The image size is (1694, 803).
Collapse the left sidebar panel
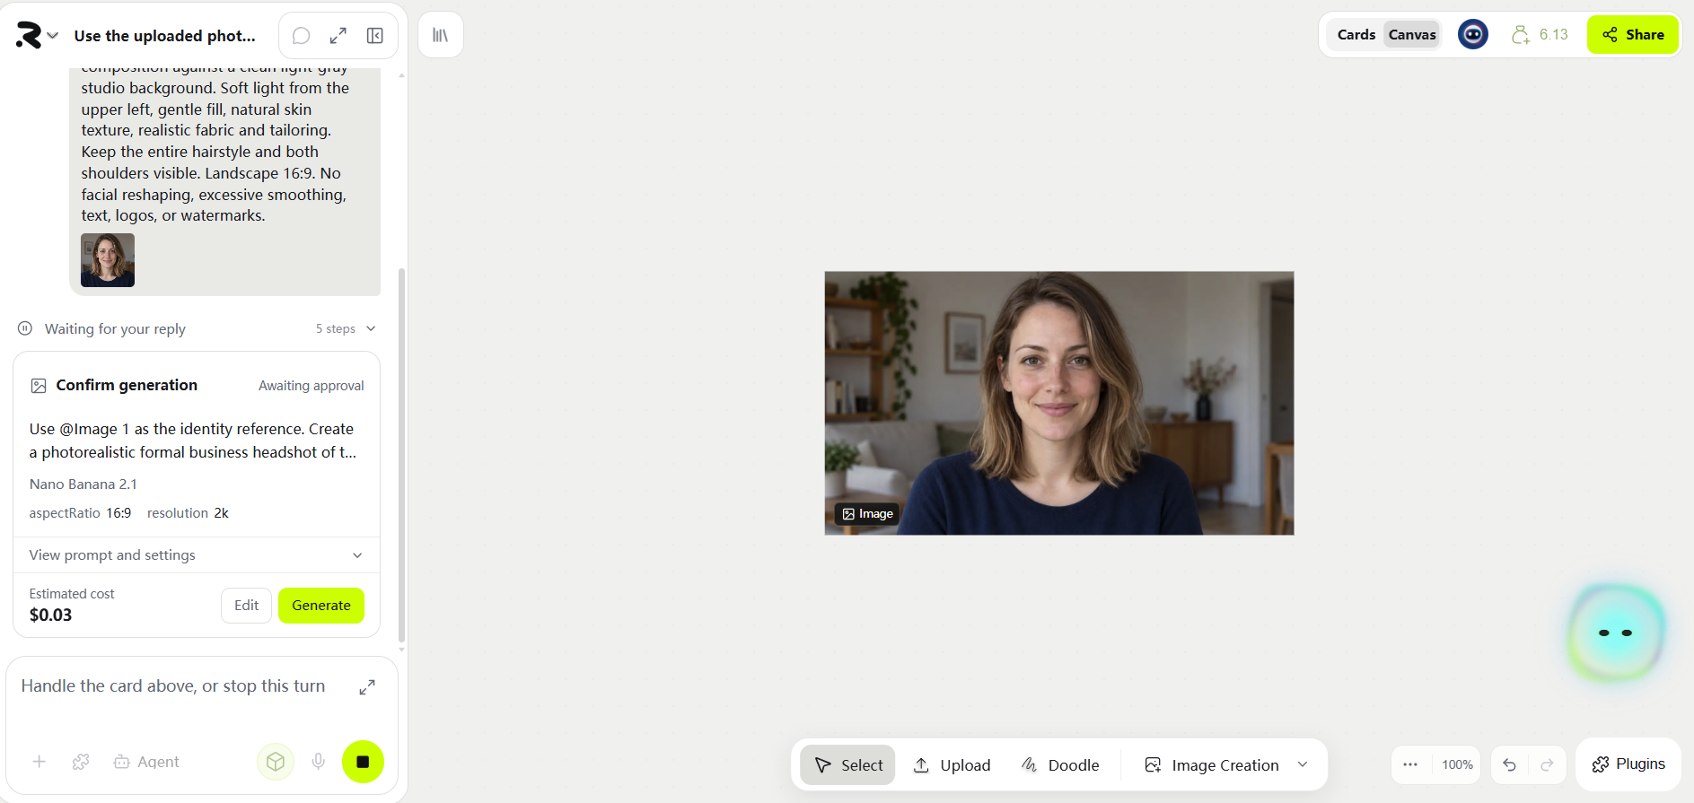375,36
